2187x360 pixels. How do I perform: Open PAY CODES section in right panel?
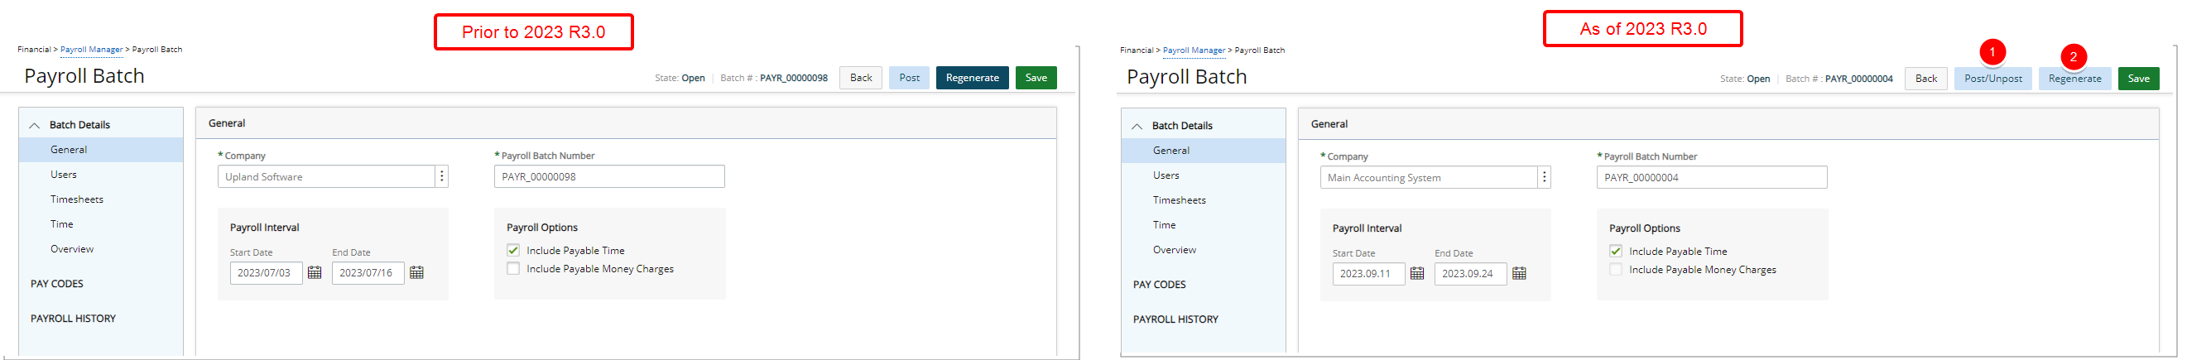1160,285
